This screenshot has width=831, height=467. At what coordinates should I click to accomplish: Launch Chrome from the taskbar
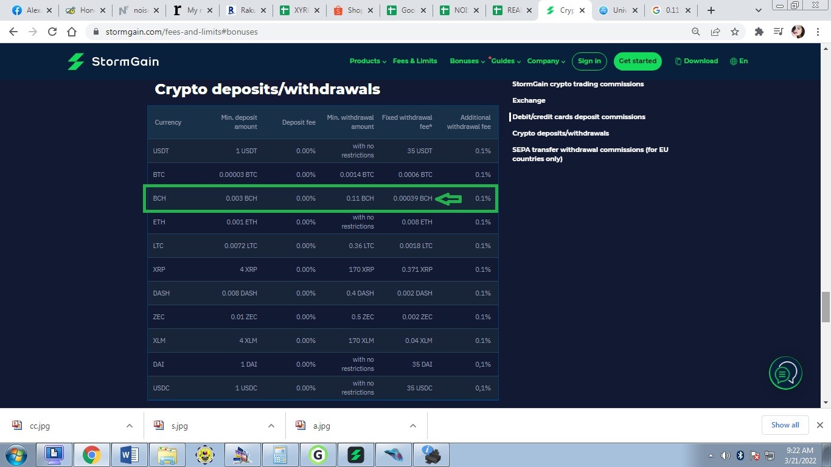pos(92,455)
